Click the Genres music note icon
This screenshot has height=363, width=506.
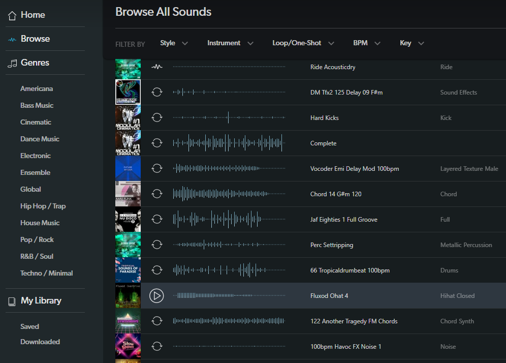(12, 64)
